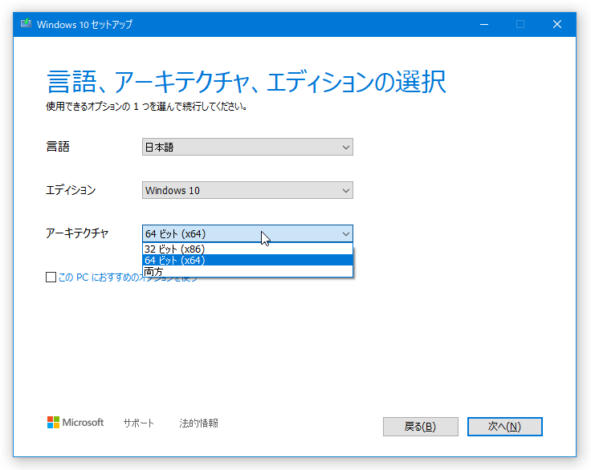
Task: Click the 言語 dropdown chevron arrow
Action: click(x=345, y=148)
